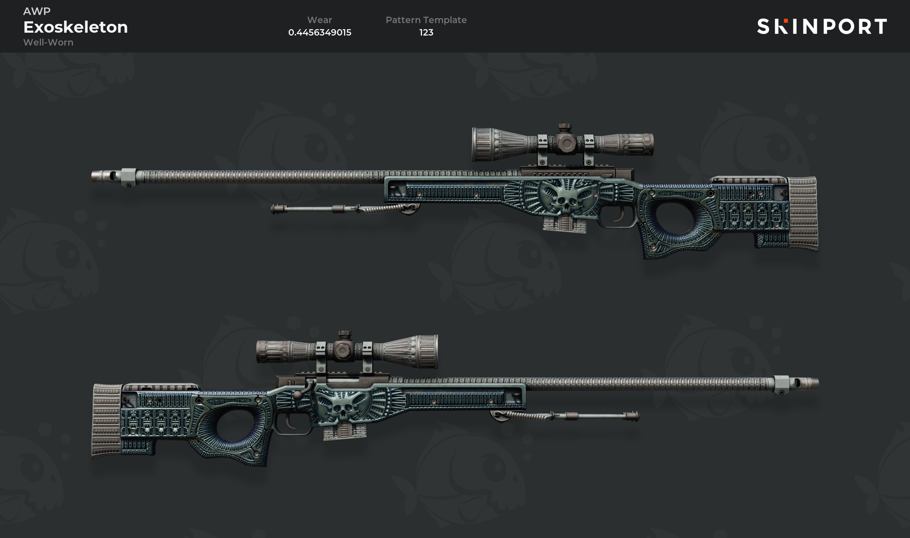The width and height of the screenshot is (910, 538).
Task: Click the AWP weapon label
Action: (x=37, y=11)
